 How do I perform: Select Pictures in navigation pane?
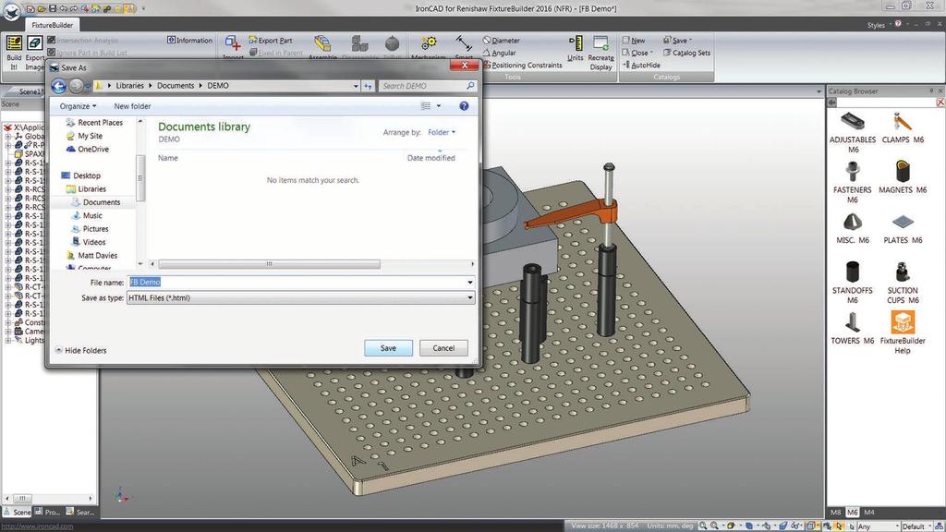91,229
